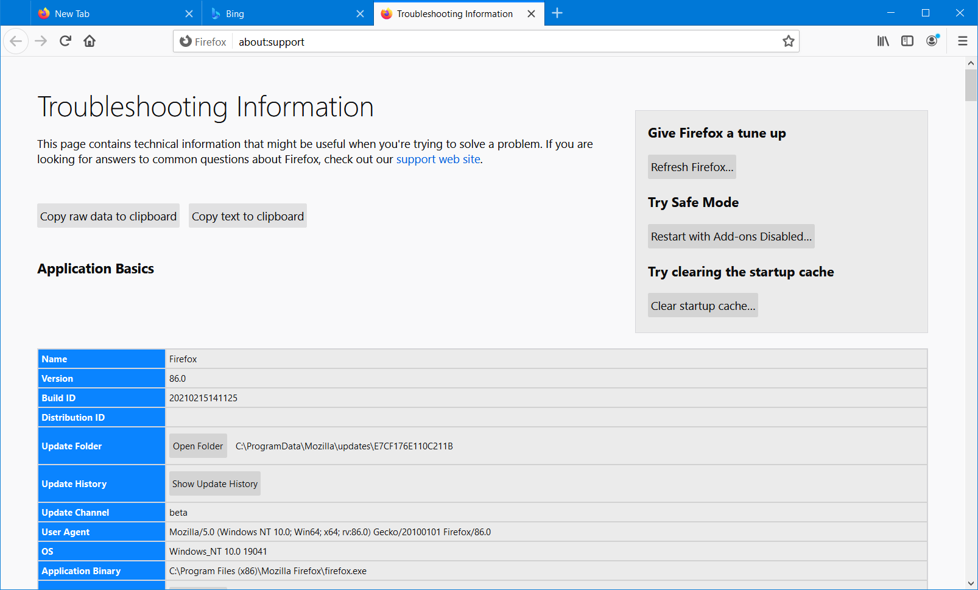Image resolution: width=978 pixels, height=590 pixels.
Task: Reload the current page
Action: (x=65, y=41)
